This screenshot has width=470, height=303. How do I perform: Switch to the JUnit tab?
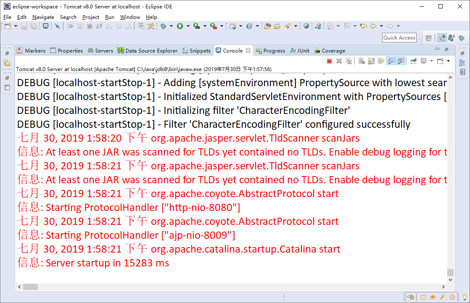click(300, 51)
